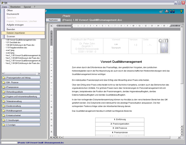Expand 3 QM - Prozesse section
Screen dimensions: 186x145
click(21, 82)
